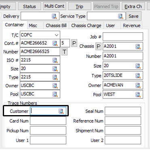Select the Revenue tab

tap(132, 26)
